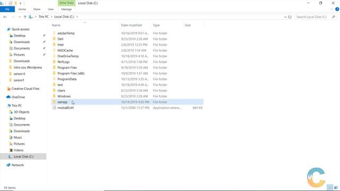
Task: Click the new folder icon in quick access toolbar
Action: click(x=15, y=3)
